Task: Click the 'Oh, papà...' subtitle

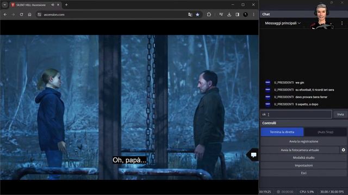Action: click(x=129, y=160)
